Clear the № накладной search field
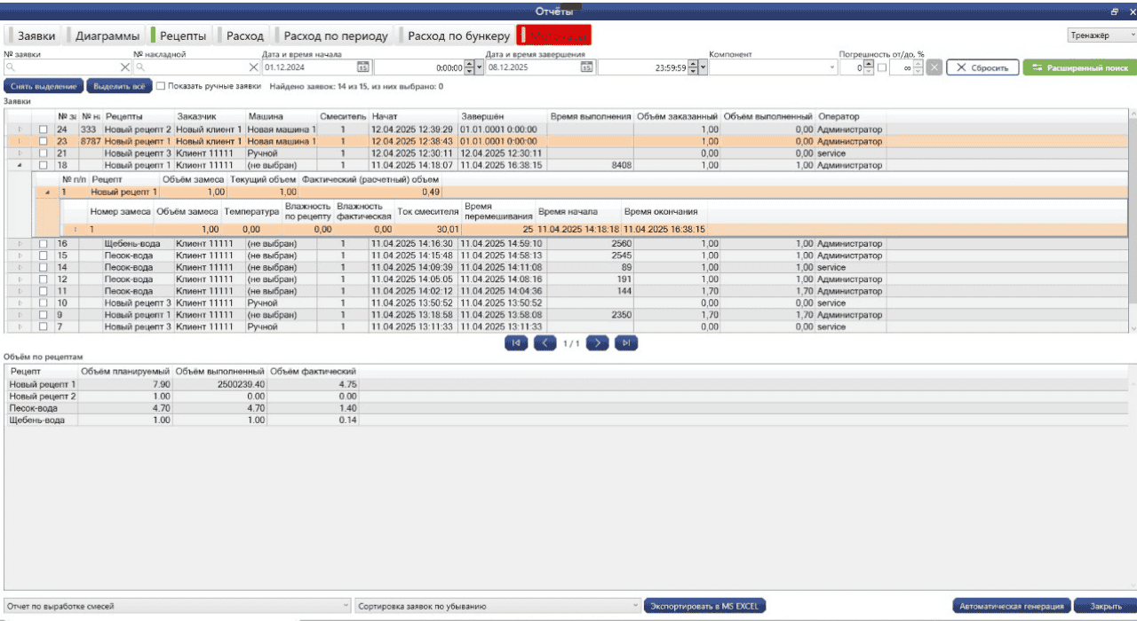The height and width of the screenshot is (621, 1137). (253, 67)
